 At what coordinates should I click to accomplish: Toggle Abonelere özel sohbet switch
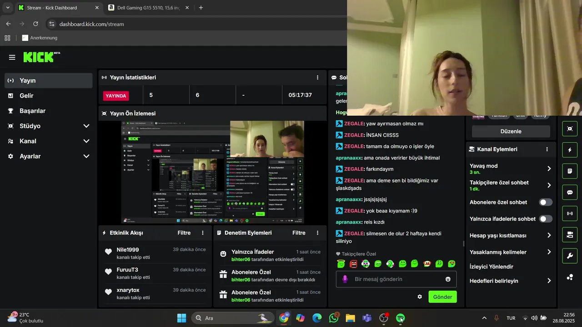[x=546, y=203]
